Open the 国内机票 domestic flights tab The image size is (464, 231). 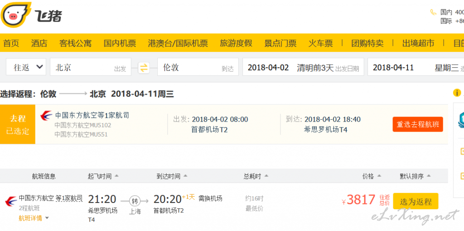tap(120, 43)
